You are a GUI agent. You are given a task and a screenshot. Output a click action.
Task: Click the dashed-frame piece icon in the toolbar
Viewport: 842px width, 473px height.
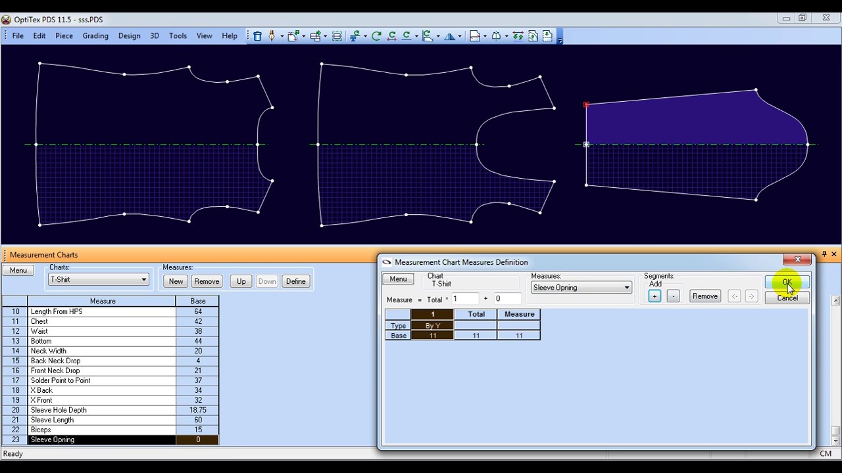(x=337, y=36)
